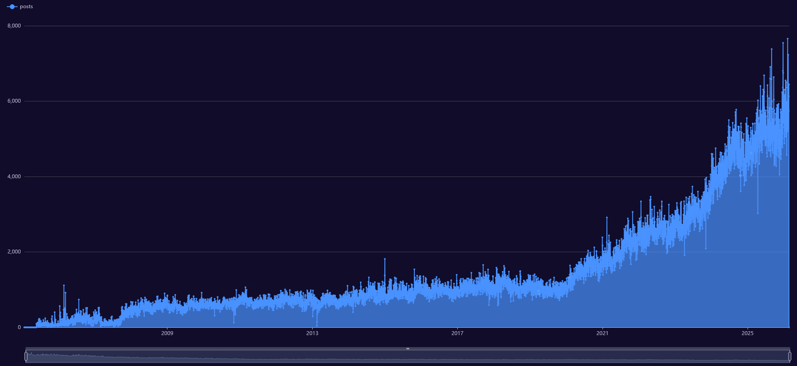Click the right handle of the zoom slider
Screen dimensions: 797x366
(789, 356)
